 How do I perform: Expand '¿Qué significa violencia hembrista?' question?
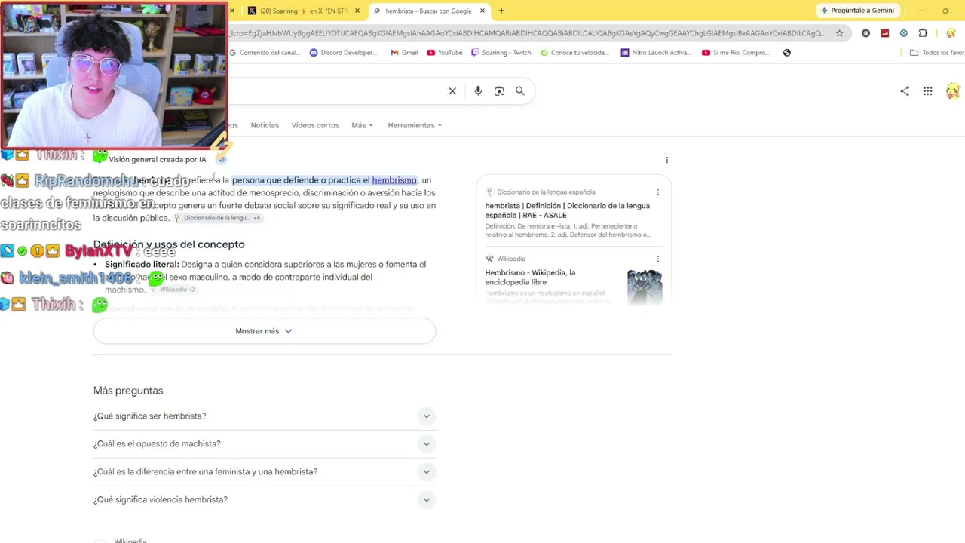click(x=265, y=500)
